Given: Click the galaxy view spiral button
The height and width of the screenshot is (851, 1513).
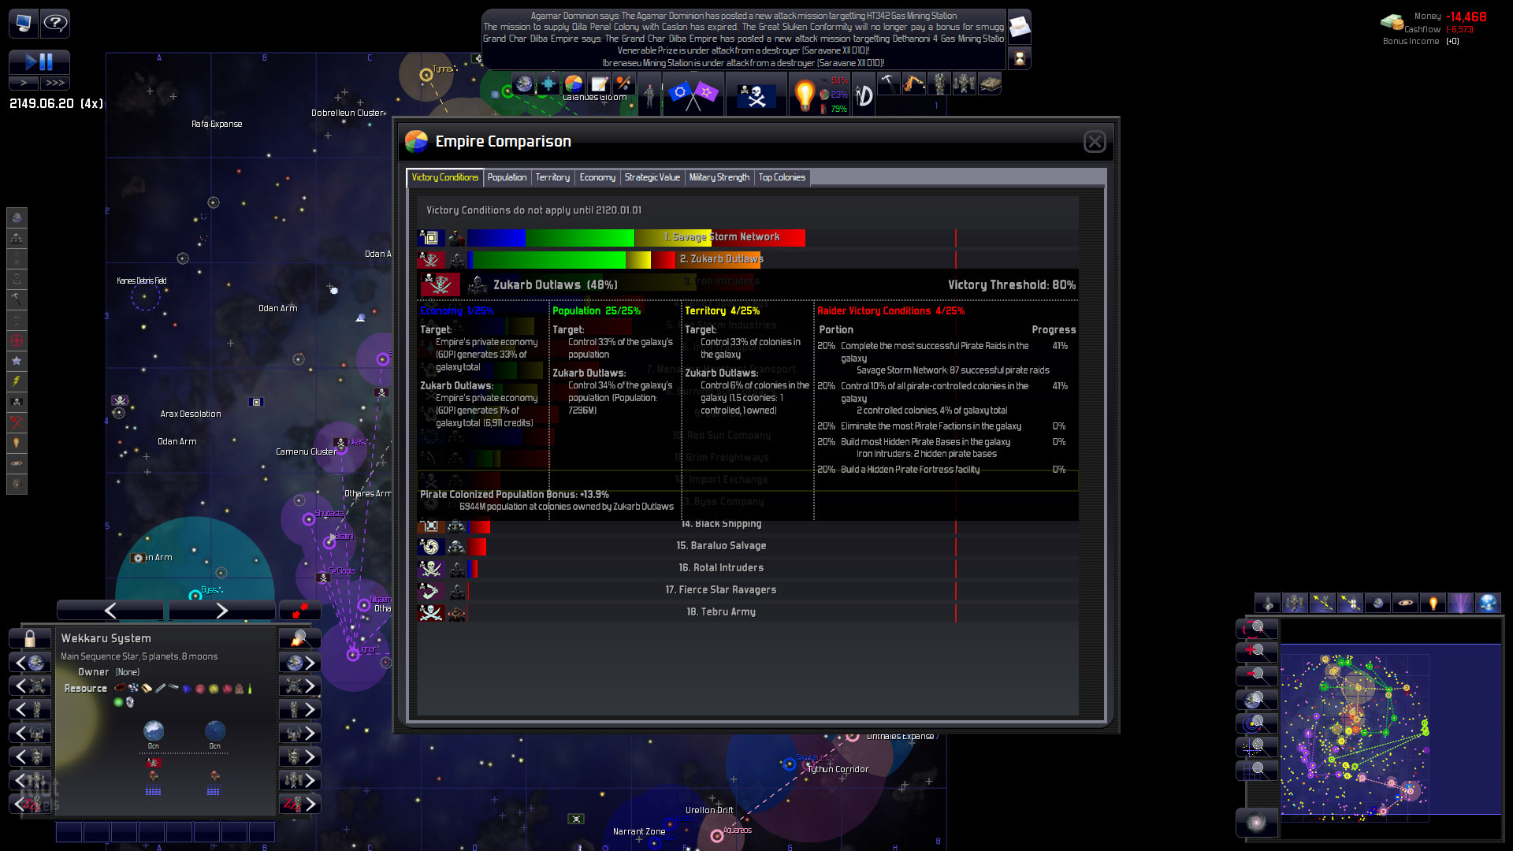Looking at the screenshot, I should click(1257, 823).
